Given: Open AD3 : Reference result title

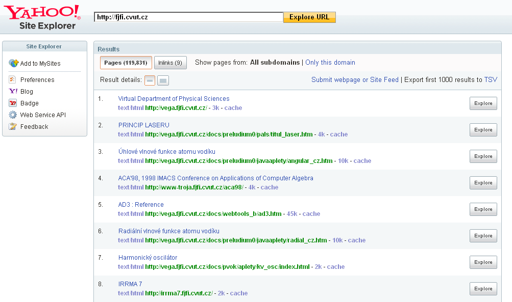Looking at the screenshot, I should [x=141, y=204].
